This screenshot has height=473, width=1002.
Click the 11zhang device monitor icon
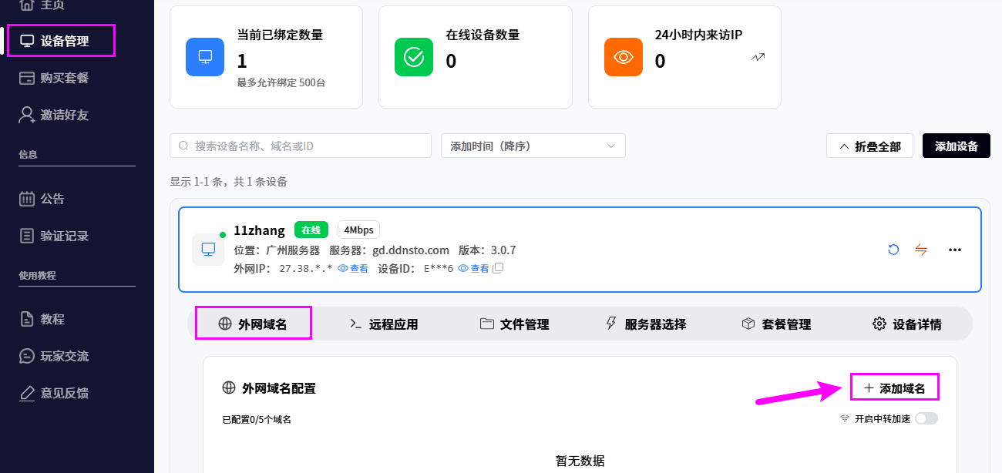tap(208, 250)
